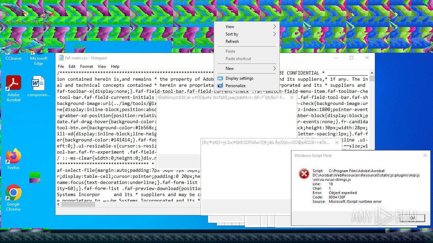Select the small glitched desktop icon
The height and width of the screenshot is (243, 433).
point(35,178)
